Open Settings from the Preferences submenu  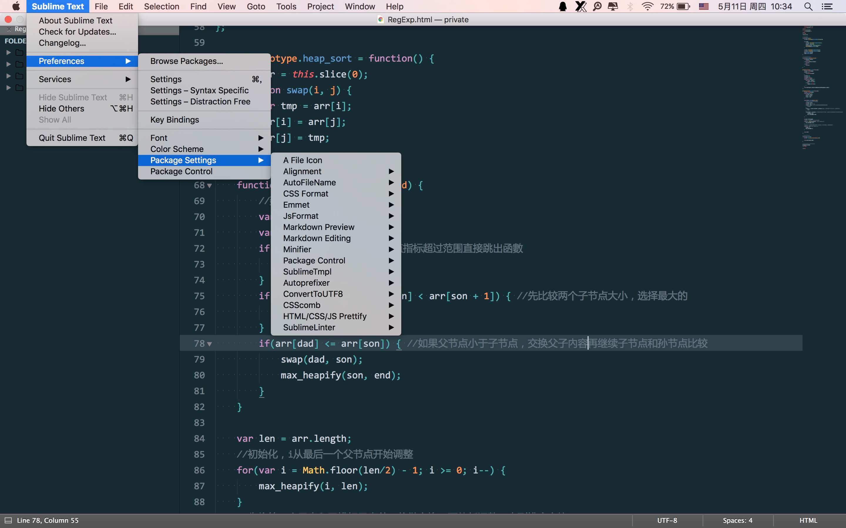[204, 79]
